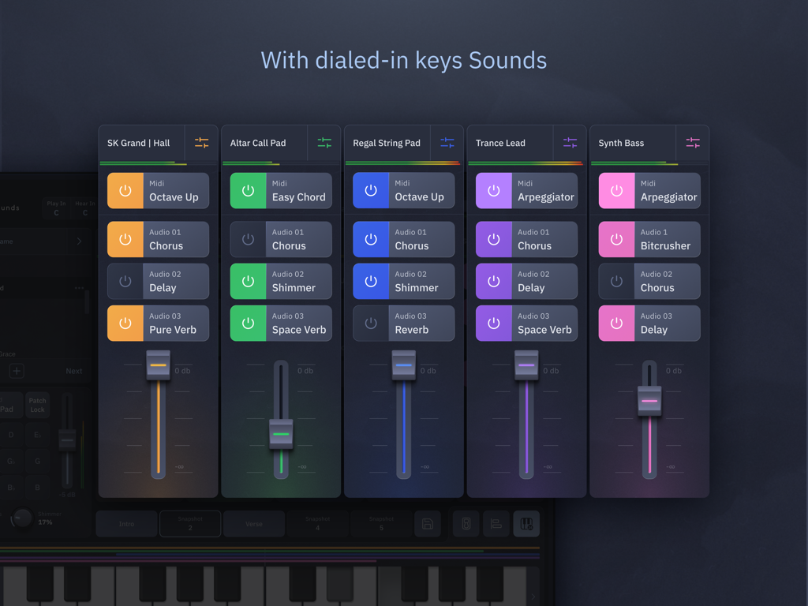Enable Audio 03 Reverb on Regal String Pad
808x606 pixels.
(370, 324)
